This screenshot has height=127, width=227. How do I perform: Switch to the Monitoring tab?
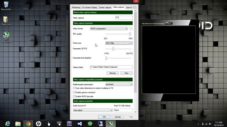coord(76,7)
